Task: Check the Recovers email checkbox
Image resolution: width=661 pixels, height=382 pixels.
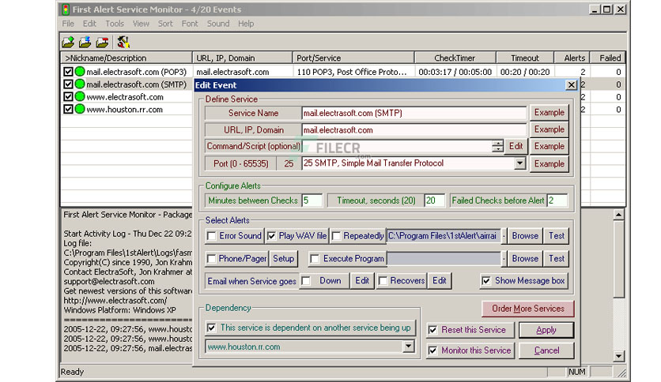Action: coord(383,281)
